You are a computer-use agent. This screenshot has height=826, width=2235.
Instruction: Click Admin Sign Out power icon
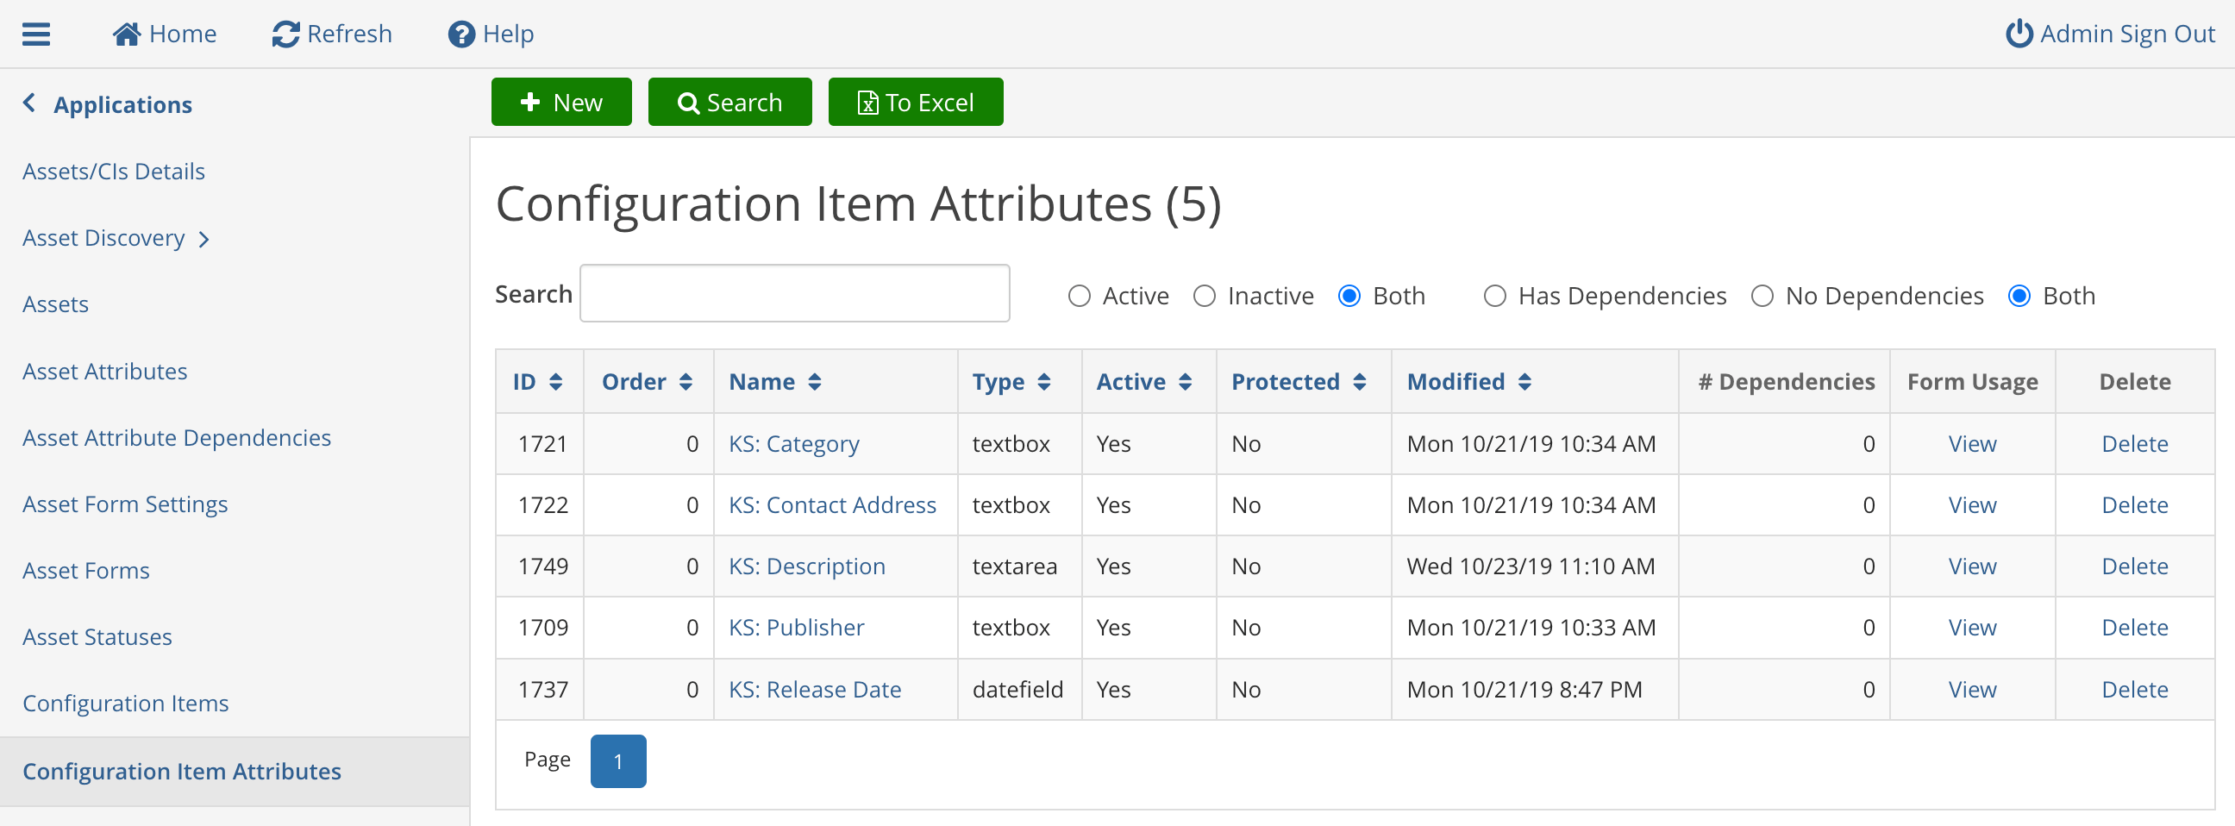point(2019,33)
